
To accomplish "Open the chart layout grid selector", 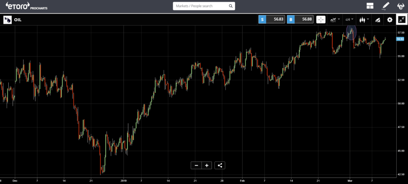I will (x=370, y=6).
